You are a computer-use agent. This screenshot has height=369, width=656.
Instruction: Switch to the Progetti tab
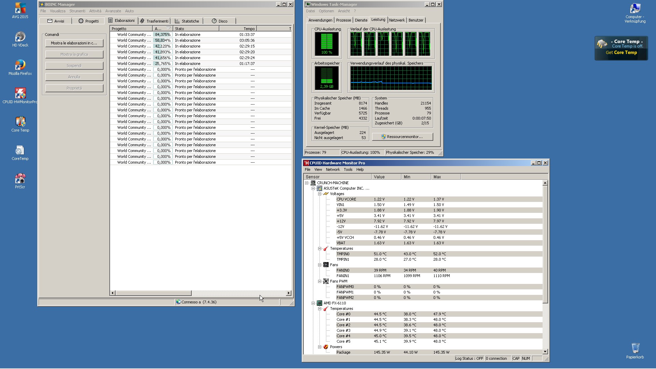[88, 21]
